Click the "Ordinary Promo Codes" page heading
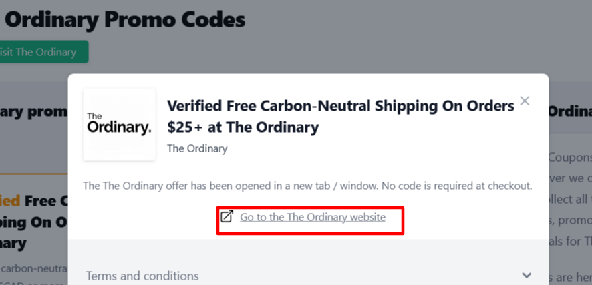Screen dimensions: 592x285 (124, 19)
